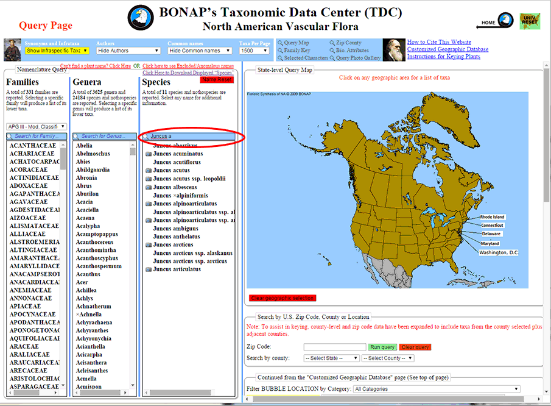Open APG III classification dropdown

tap(36, 127)
